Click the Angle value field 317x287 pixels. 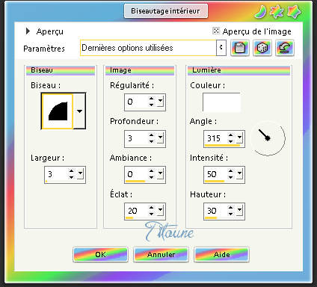(x=216, y=138)
